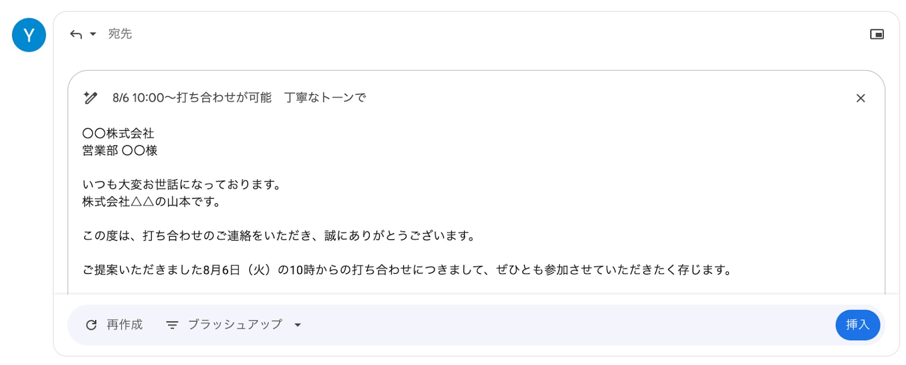Click the いつも大変お世話になっております line

tap(182, 184)
